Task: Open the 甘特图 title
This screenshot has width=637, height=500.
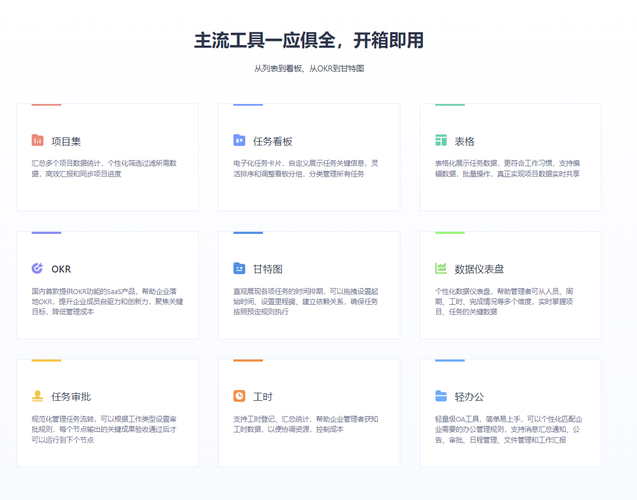Action: coord(268,269)
